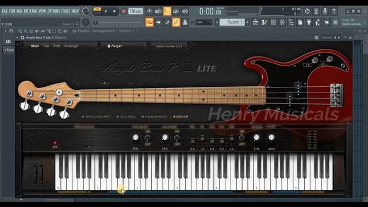This screenshot has height=207, width=368.
Task: Click the Start time knob
Action: (x=271, y=137)
